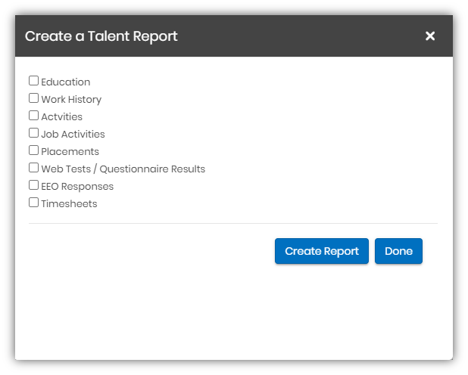Image resolution: width=468 pixels, height=375 pixels.
Task: Click the EEO Responses label text
Action: click(77, 186)
